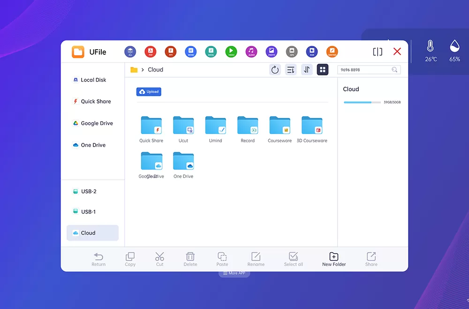
Task: Open the Quick Share folder
Action: (x=151, y=129)
